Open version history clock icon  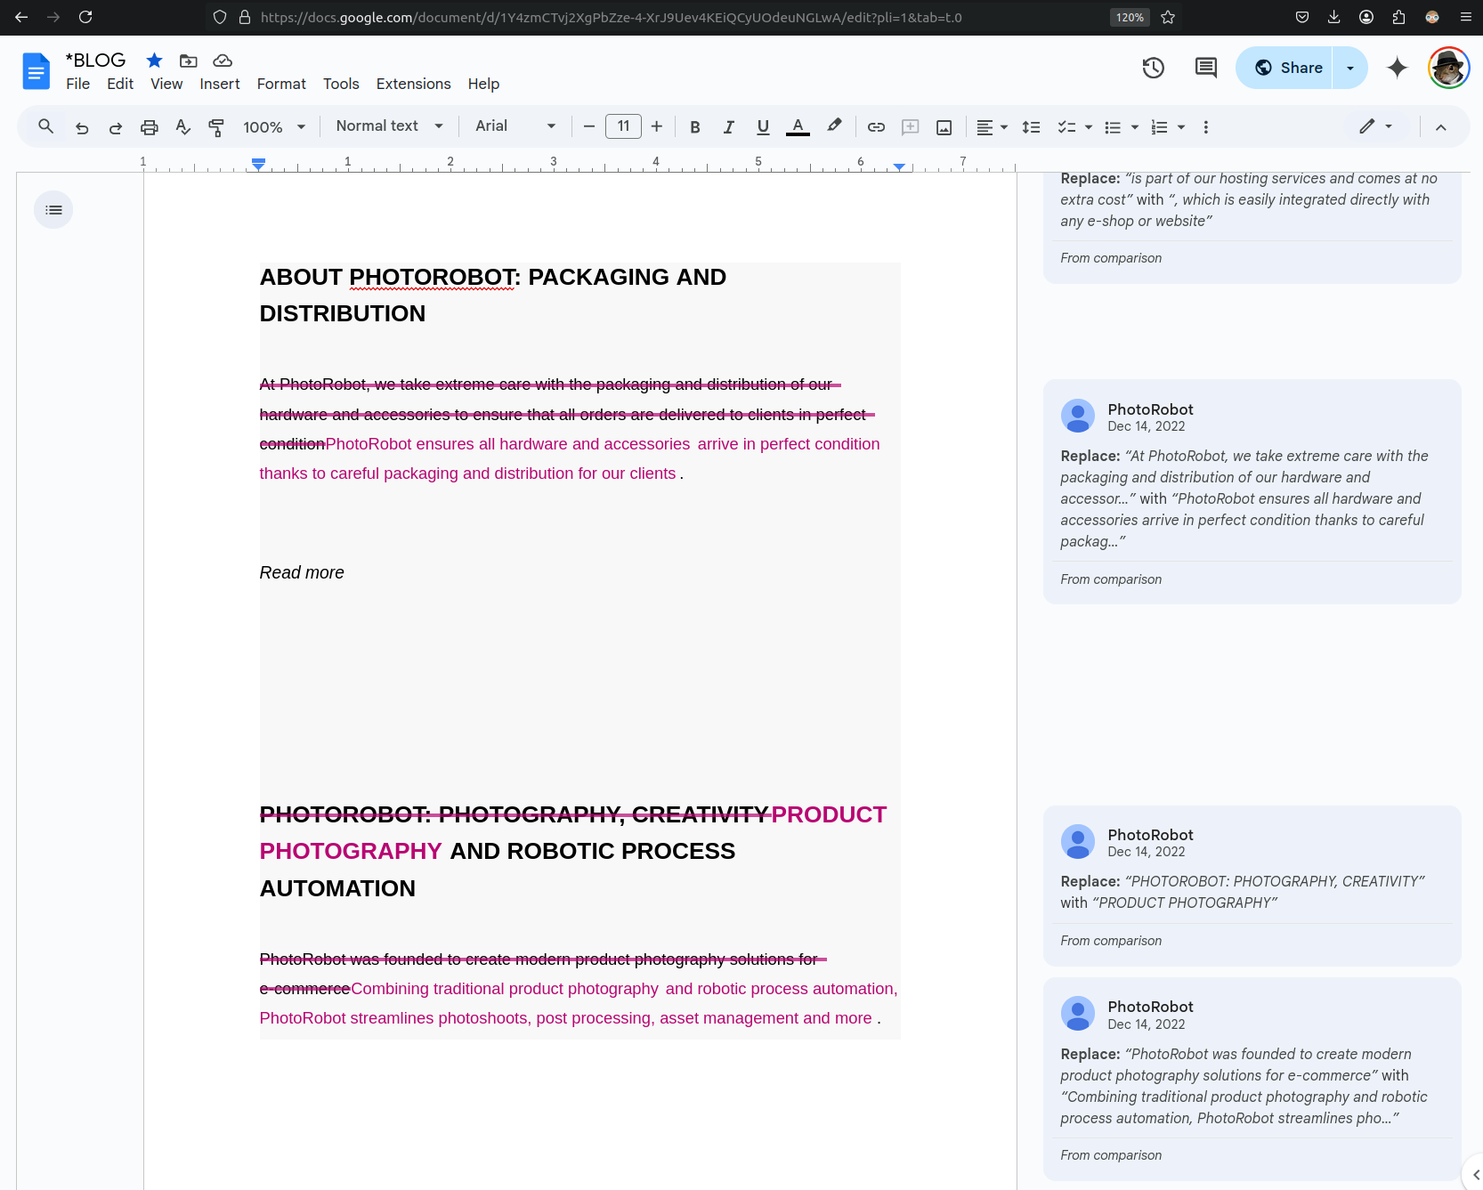click(x=1154, y=68)
